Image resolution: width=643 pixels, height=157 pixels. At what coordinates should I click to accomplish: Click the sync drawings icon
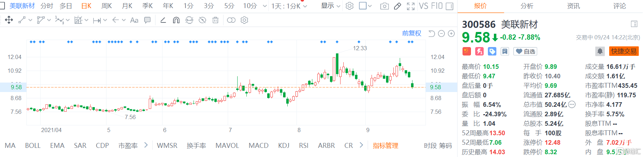click(x=189, y=20)
